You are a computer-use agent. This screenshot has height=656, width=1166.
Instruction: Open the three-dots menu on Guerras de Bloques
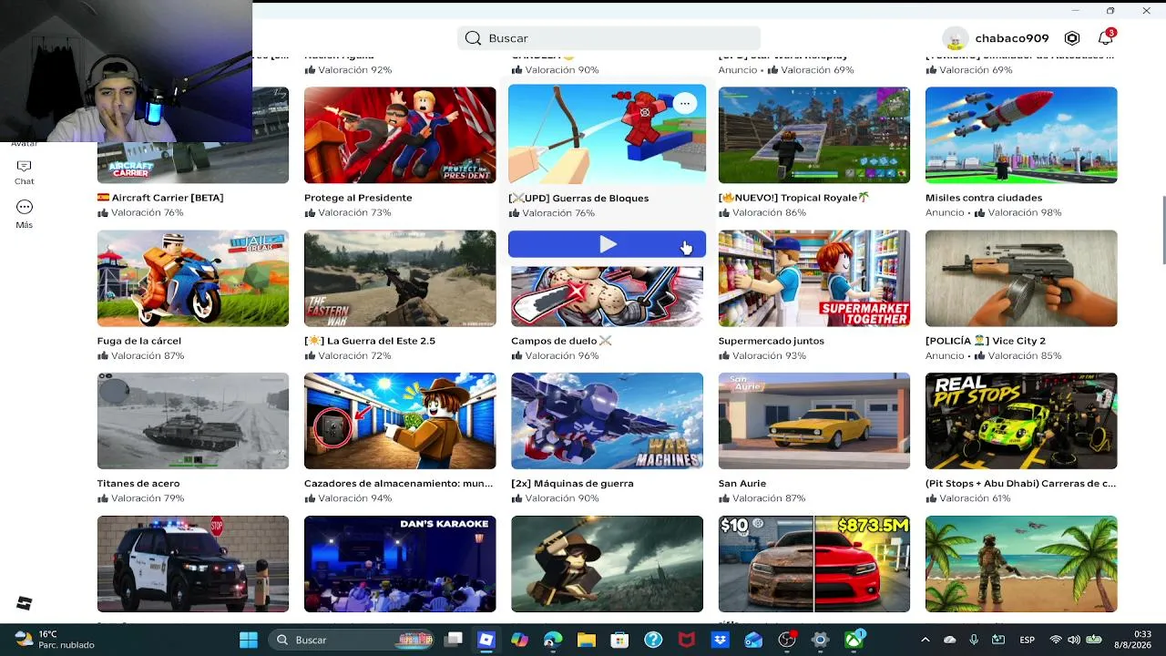(684, 104)
